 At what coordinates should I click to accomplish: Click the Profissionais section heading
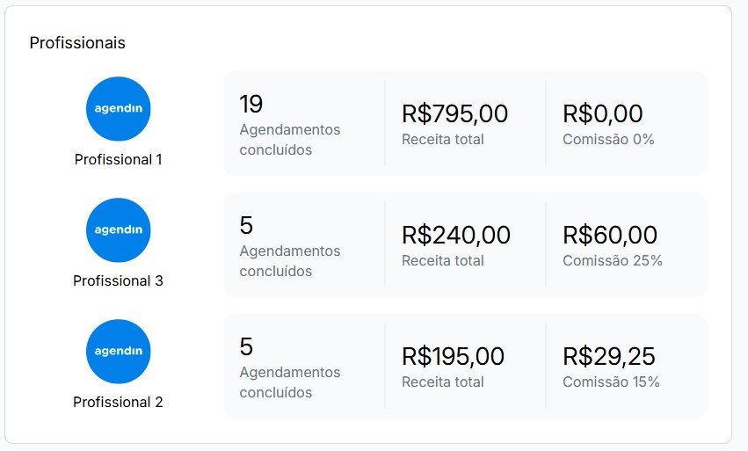point(77,43)
